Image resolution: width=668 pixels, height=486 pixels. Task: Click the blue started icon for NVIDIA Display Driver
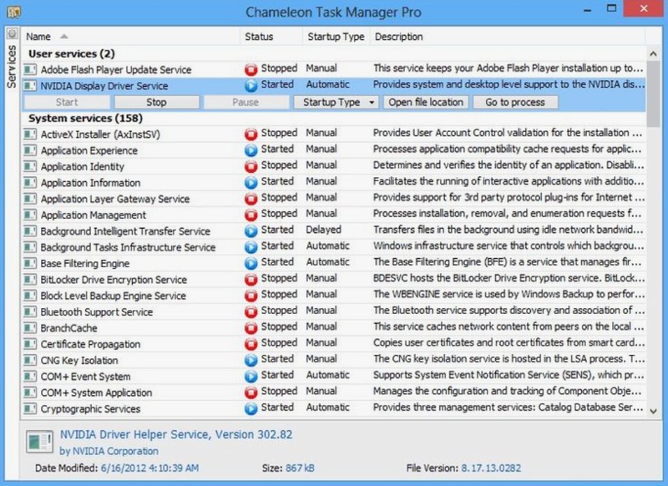pos(251,85)
